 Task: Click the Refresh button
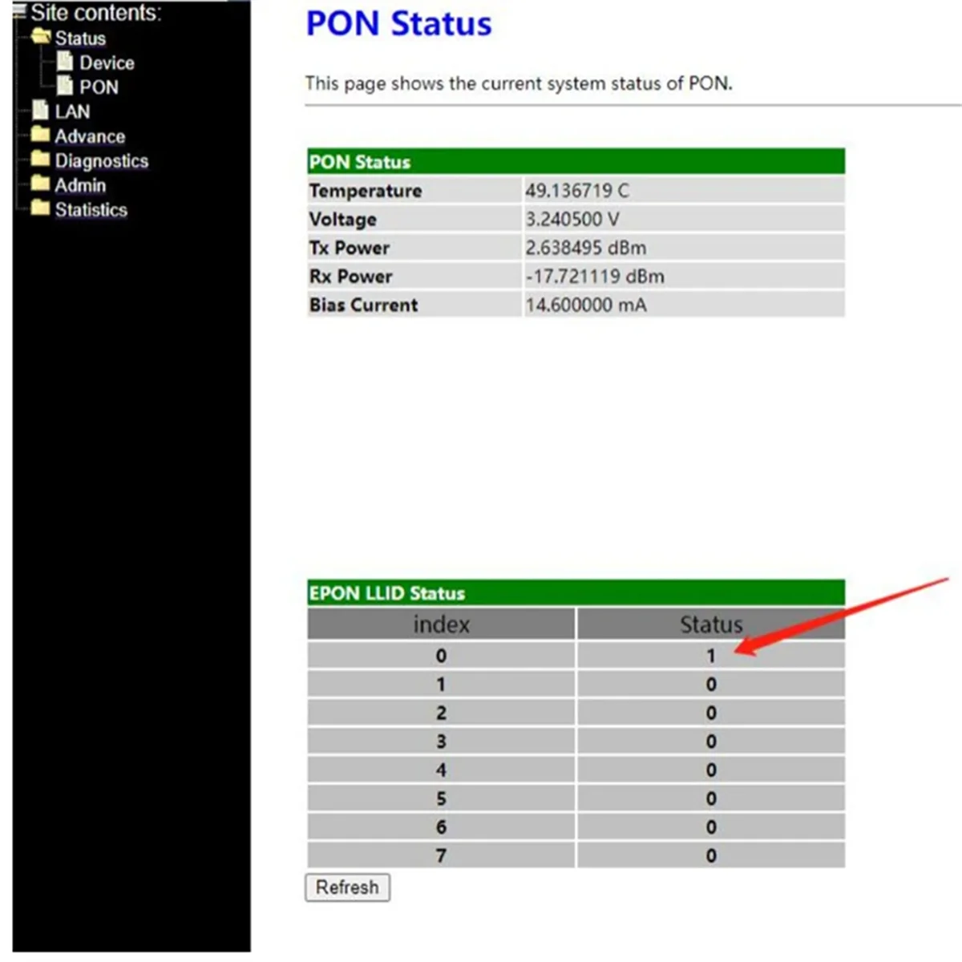pyautogui.click(x=347, y=887)
